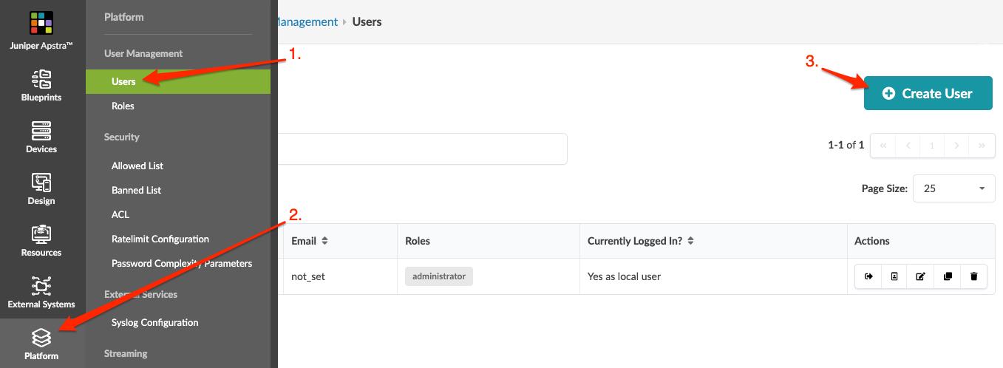Open Allowed List under Security
1003x368 pixels.
pos(137,166)
